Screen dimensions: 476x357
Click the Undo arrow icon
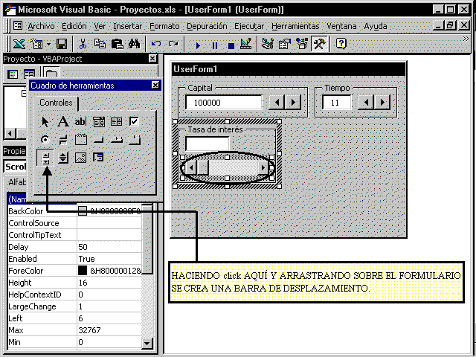[x=156, y=45]
